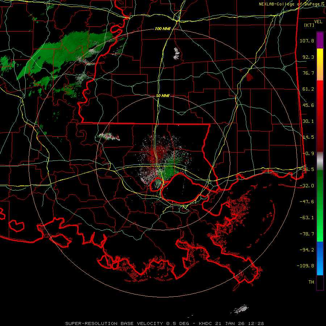Screen dimensions: 326x326
Task: Select the 61.2 velocity scale value
Action: pos(308,89)
